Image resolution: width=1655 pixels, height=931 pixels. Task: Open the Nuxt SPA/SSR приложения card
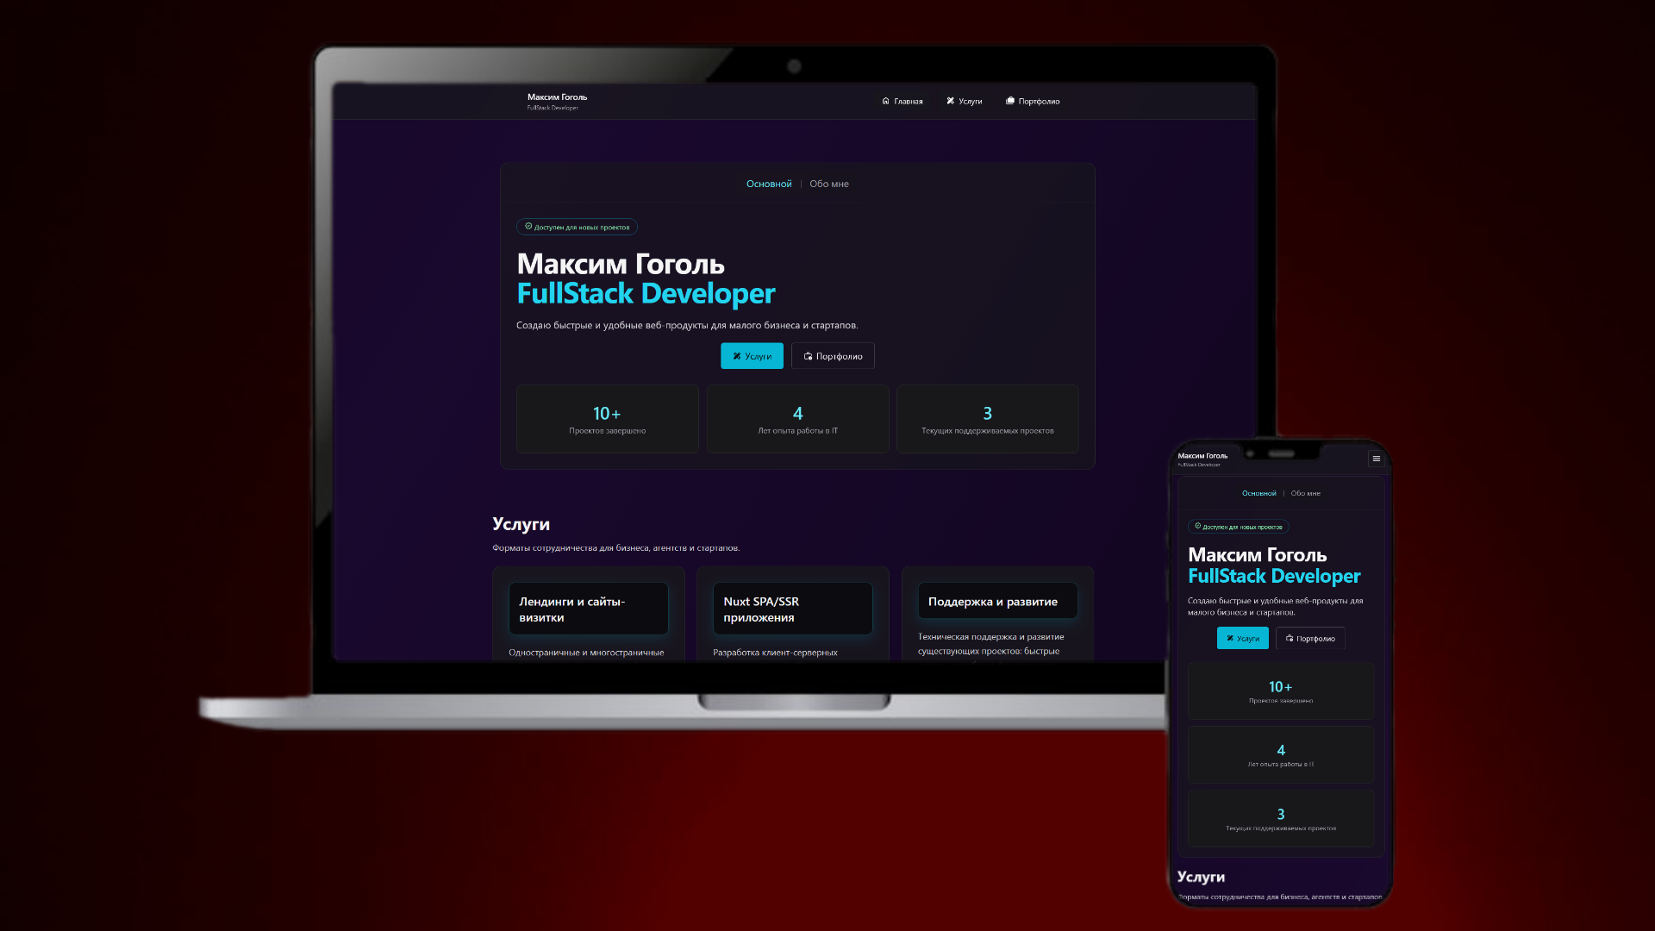coord(793,614)
